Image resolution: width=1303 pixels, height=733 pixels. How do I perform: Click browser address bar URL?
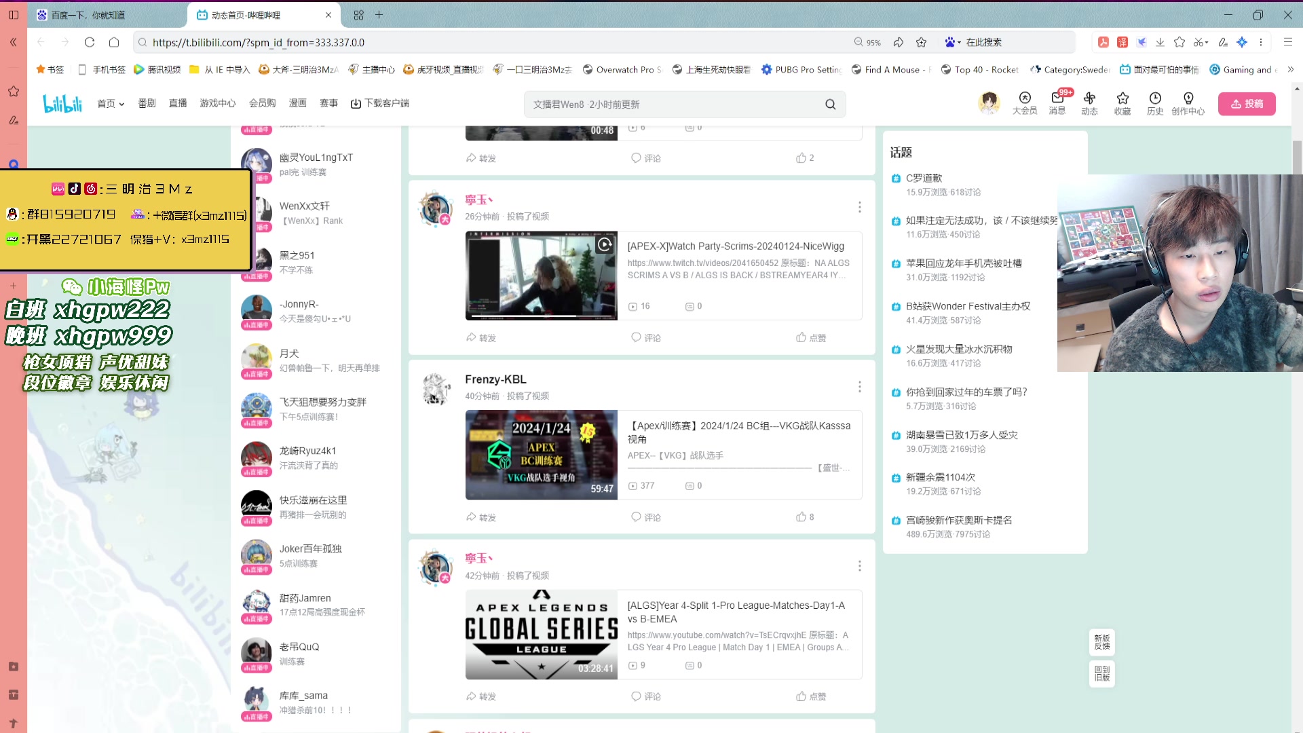pos(259,42)
